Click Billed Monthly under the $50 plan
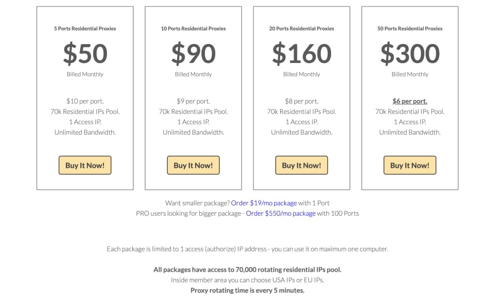 point(85,74)
